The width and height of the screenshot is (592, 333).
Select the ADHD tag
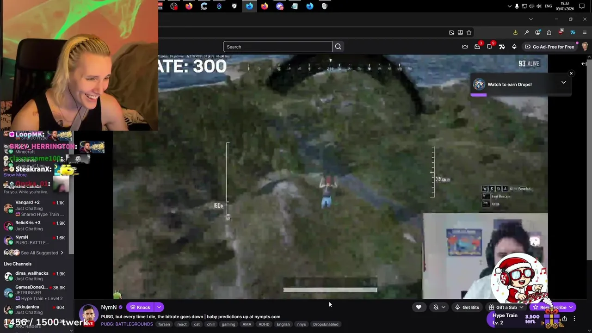(x=264, y=324)
